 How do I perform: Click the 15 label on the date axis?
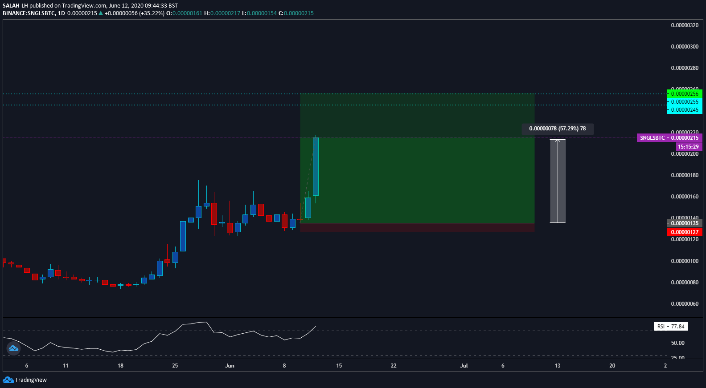coord(339,366)
